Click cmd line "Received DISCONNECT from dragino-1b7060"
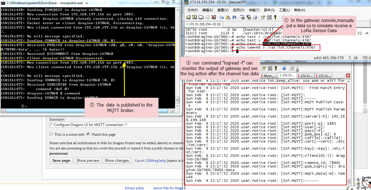Image resolution: width=371 pixels, height=190 pixels. (x=70, y=54)
